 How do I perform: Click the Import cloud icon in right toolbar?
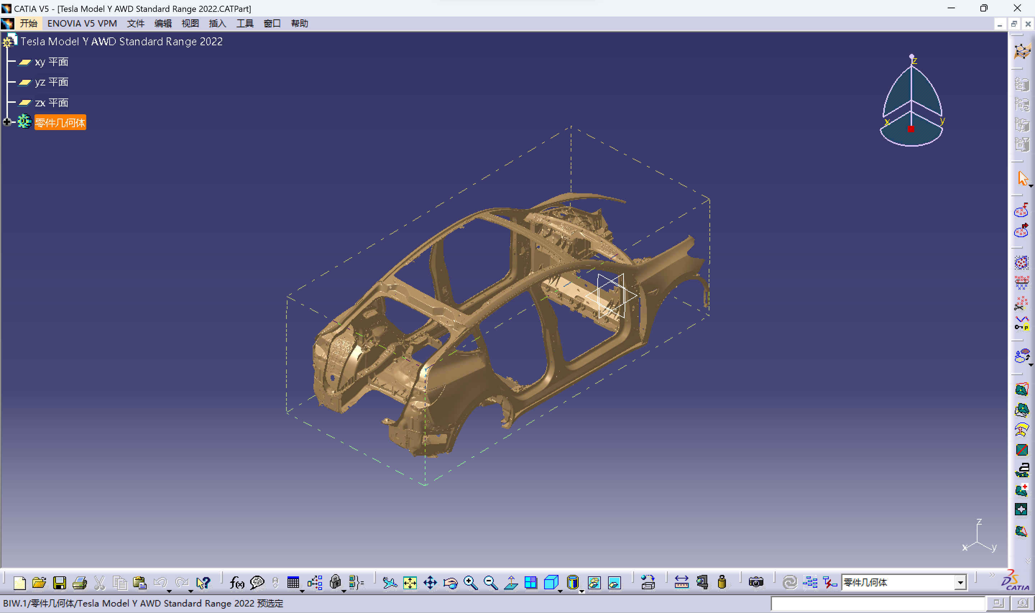point(1021,211)
